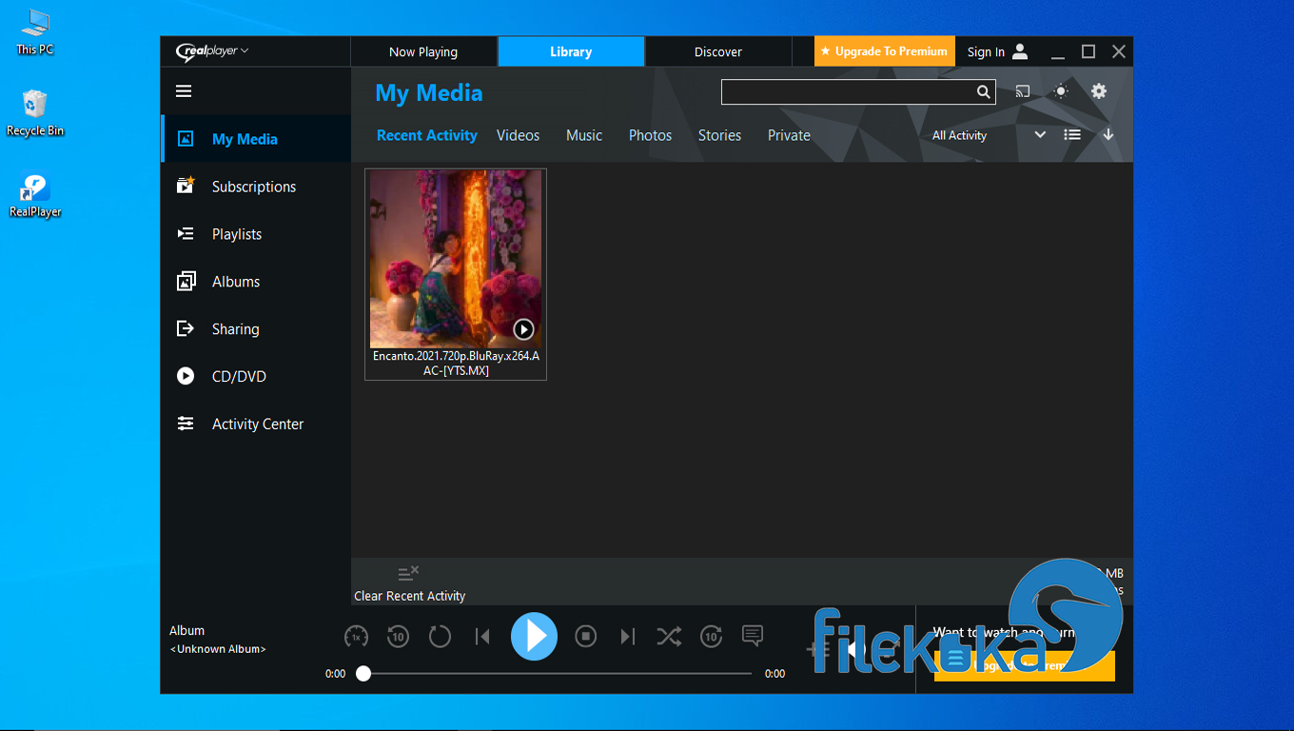Image resolution: width=1294 pixels, height=731 pixels.
Task: Select My Media in the sidebar
Action: pos(256,139)
